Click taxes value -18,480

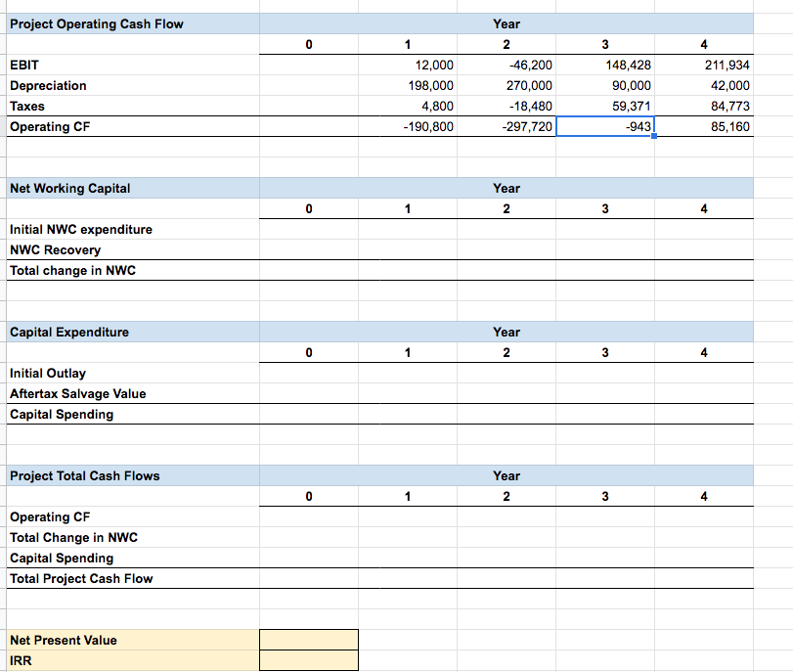(531, 107)
